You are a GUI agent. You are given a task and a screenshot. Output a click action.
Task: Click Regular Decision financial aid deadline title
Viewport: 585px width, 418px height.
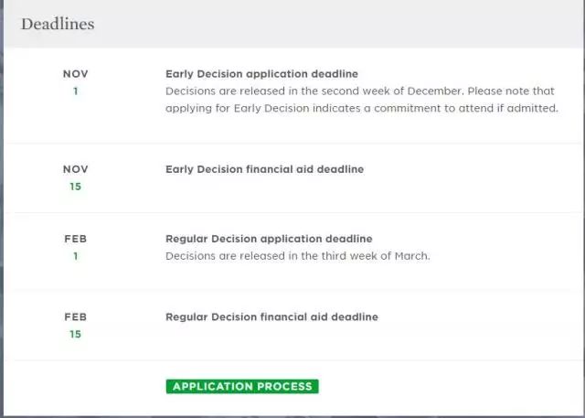coord(271,316)
